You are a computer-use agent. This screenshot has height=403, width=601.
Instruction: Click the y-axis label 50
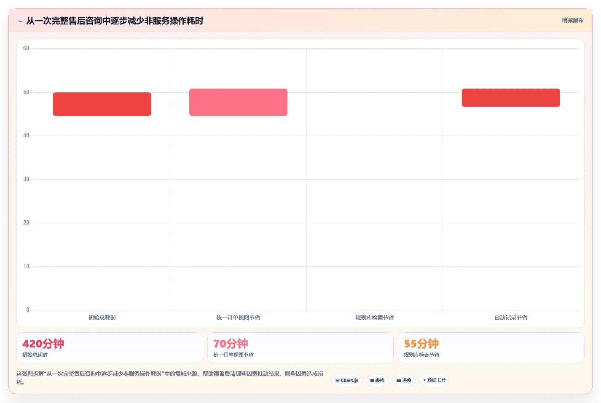(26, 92)
